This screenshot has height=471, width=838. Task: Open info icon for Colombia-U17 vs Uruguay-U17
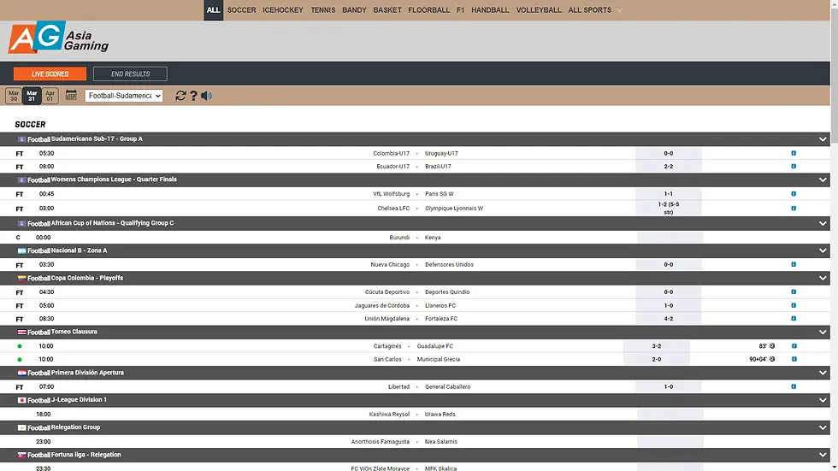(x=794, y=153)
